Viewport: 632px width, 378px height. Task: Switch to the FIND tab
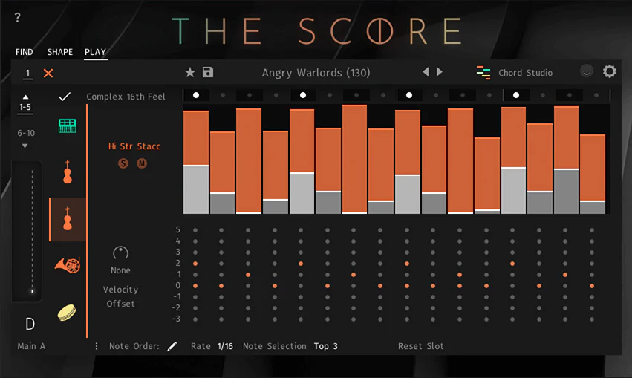pyautogui.click(x=25, y=52)
